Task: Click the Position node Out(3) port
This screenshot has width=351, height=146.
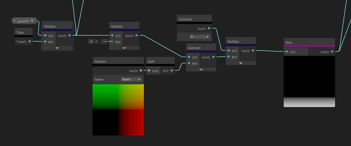Action: click(x=141, y=70)
